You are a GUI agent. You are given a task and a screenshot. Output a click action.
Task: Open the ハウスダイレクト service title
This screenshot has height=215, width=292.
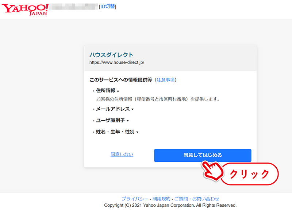[111, 55]
